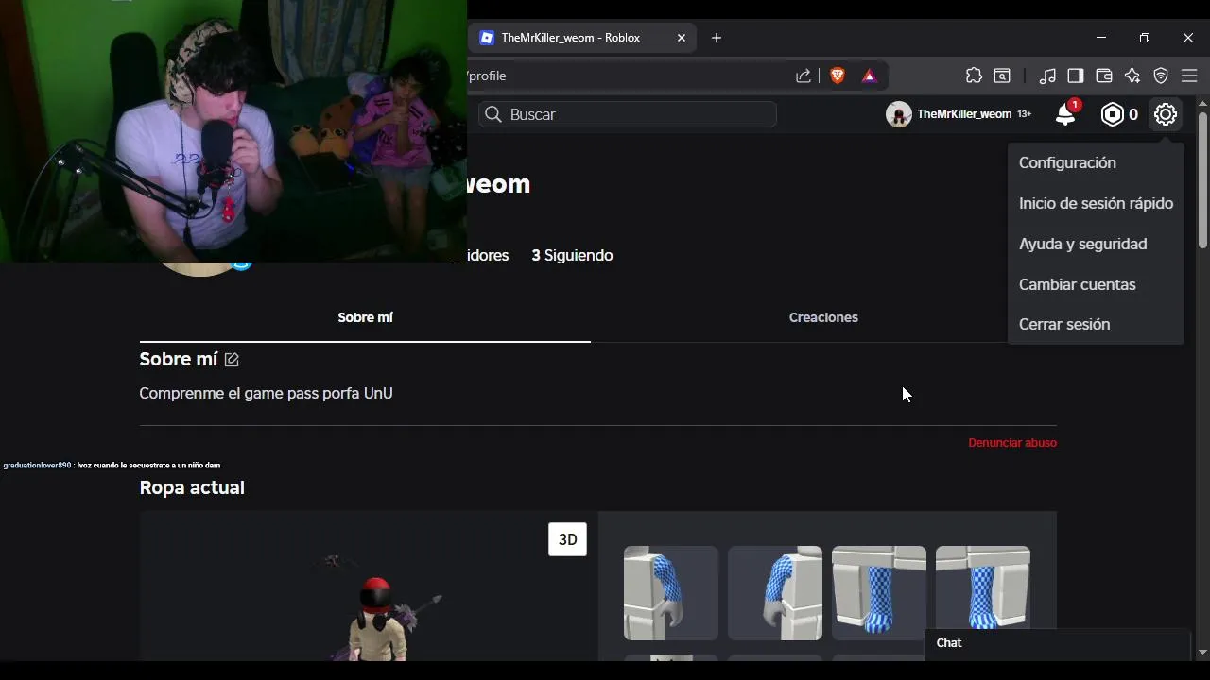Click the page vertical scrollbar thumb
Image resolution: width=1210 pixels, height=680 pixels.
coord(1202,179)
